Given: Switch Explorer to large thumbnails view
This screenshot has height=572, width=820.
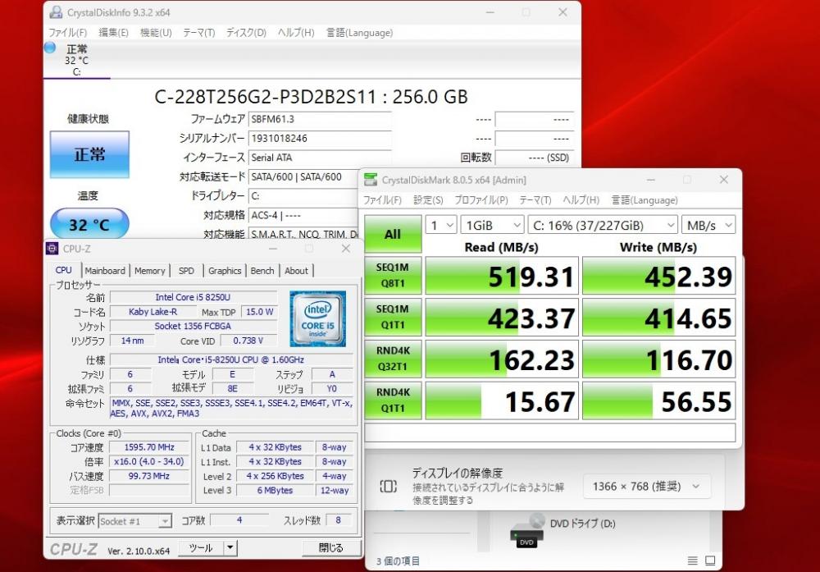Looking at the screenshot, I should [x=710, y=561].
